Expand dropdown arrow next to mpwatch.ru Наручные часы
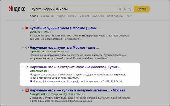170x106 pixels. pos(68,52)
